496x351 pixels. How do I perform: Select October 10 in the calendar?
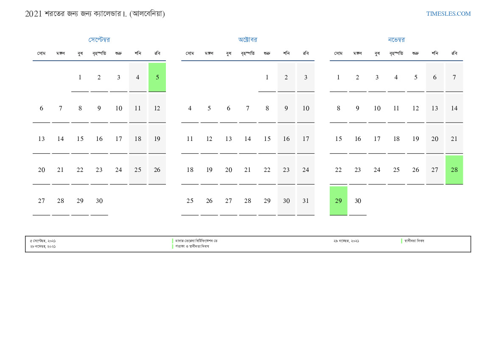pyautogui.click(x=305, y=108)
